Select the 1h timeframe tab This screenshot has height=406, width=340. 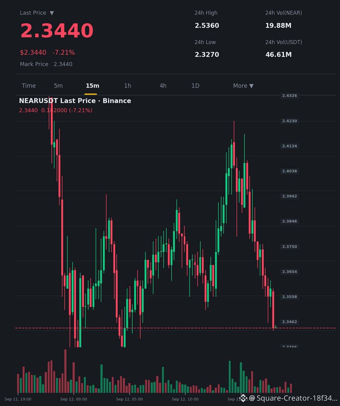point(128,86)
